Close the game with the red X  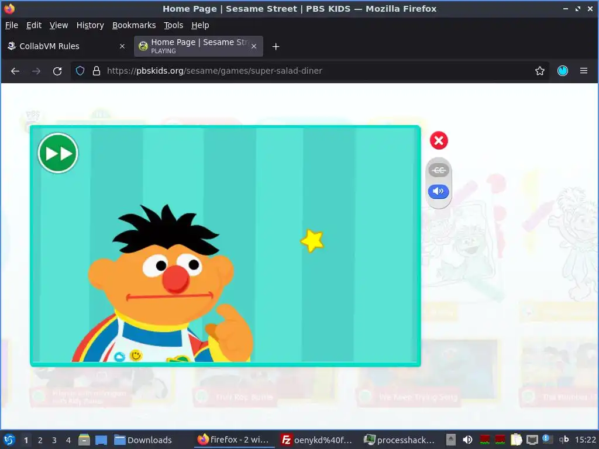pos(439,140)
